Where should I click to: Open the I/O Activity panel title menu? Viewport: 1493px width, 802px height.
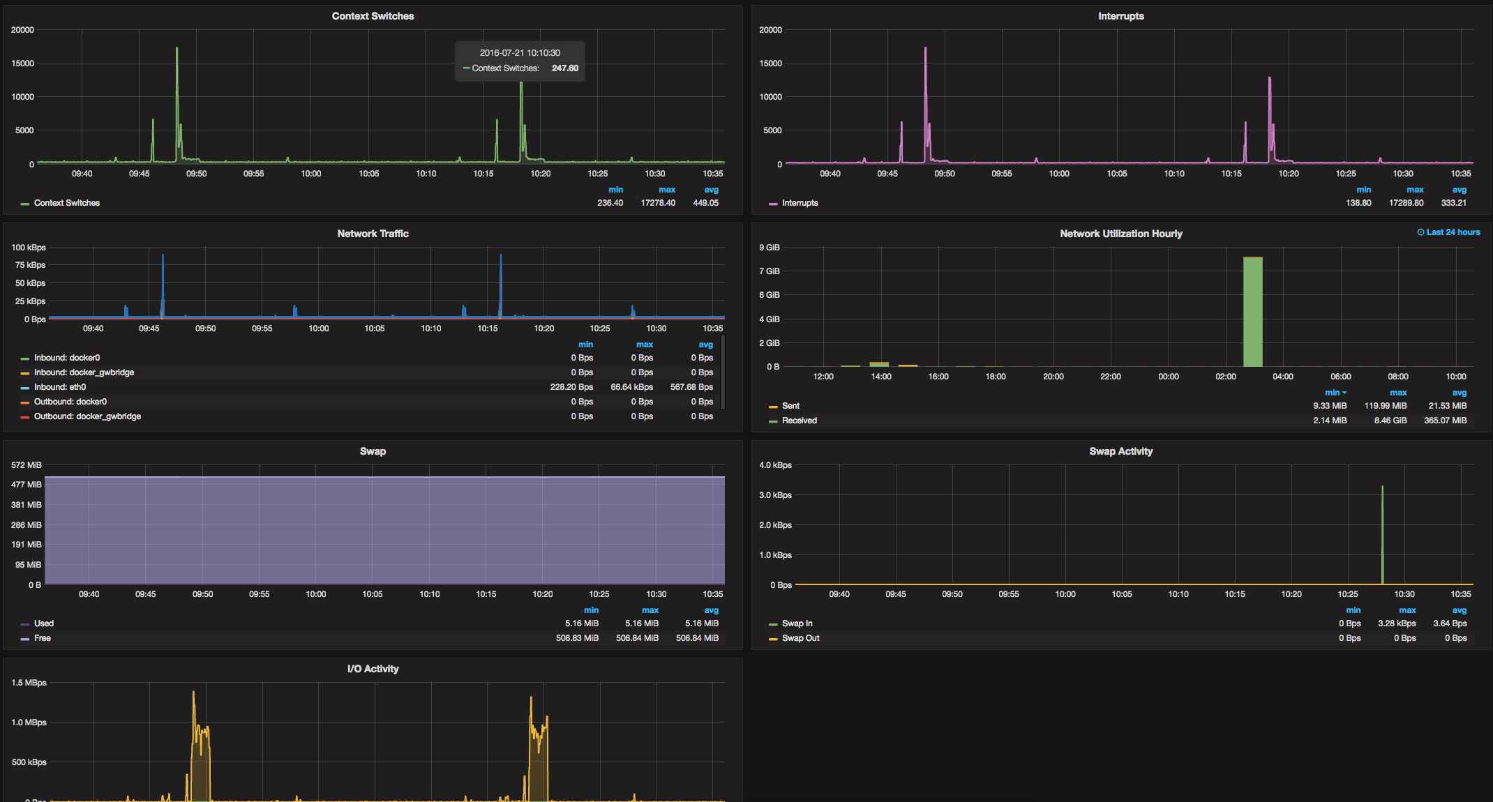coord(373,669)
